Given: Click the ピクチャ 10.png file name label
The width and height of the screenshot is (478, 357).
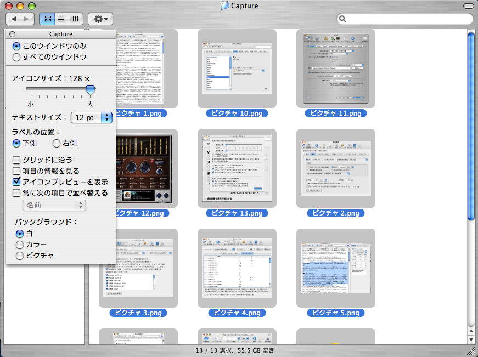Looking at the screenshot, I should pyautogui.click(x=237, y=114).
